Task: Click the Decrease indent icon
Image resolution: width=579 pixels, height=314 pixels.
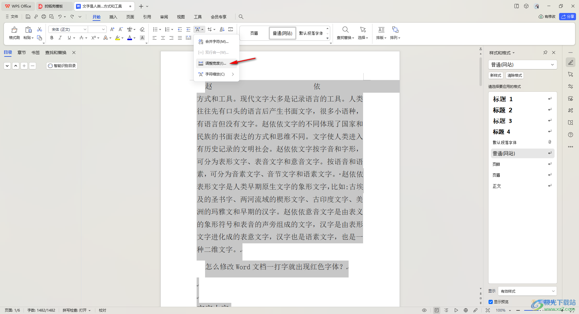Action: tap(180, 29)
